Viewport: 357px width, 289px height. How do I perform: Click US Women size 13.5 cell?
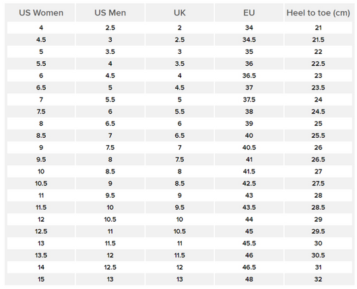(x=41, y=255)
